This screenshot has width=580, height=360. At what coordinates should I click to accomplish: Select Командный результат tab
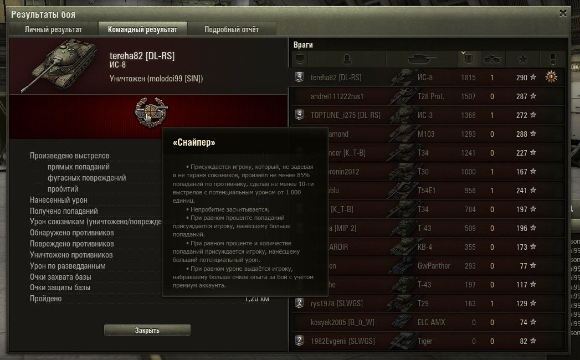142,29
